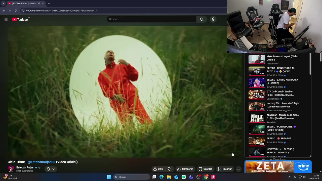Launch Microsoft Edge from the taskbar
Viewport: 322px width, 181px height.
point(162,177)
